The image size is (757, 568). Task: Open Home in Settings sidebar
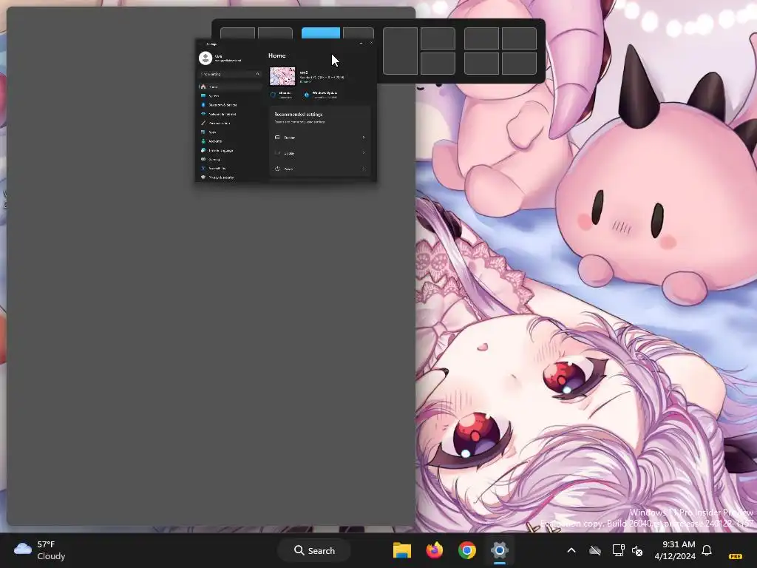pos(230,87)
